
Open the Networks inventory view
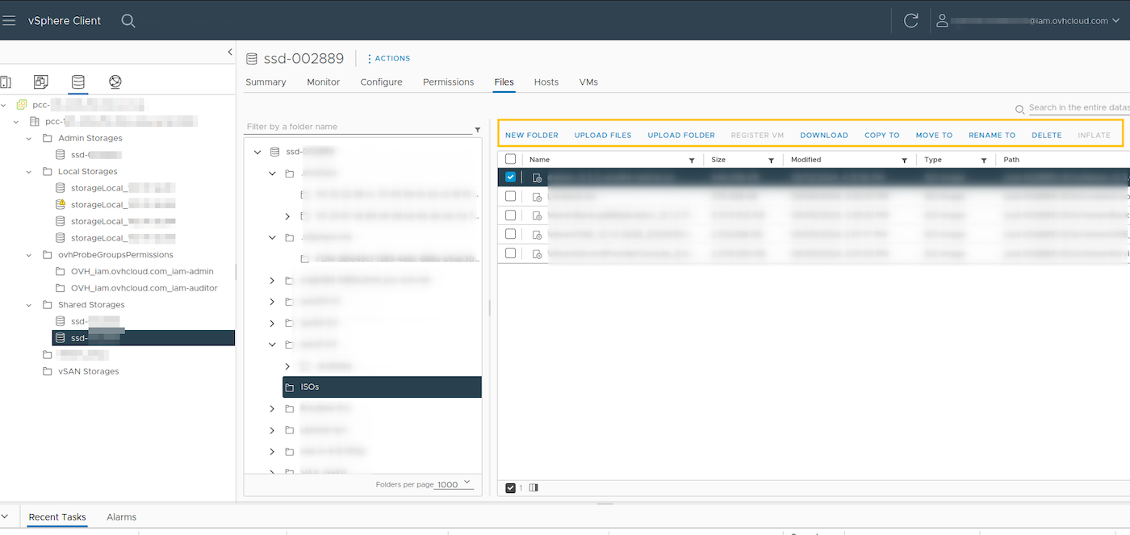115,82
